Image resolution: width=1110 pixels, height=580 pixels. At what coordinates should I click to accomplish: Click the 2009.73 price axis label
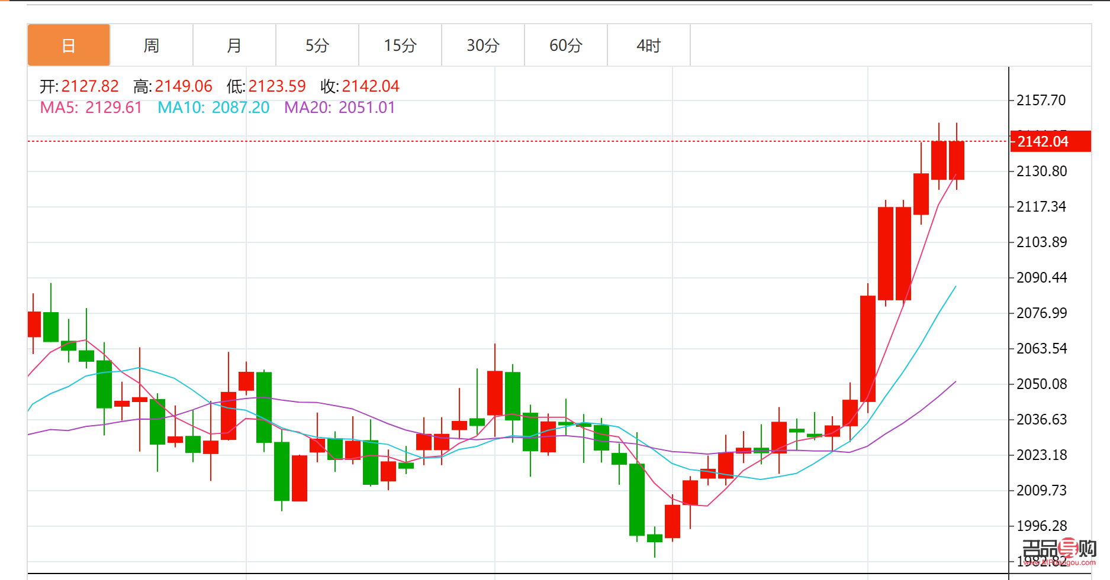click(x=1042, y=491)
